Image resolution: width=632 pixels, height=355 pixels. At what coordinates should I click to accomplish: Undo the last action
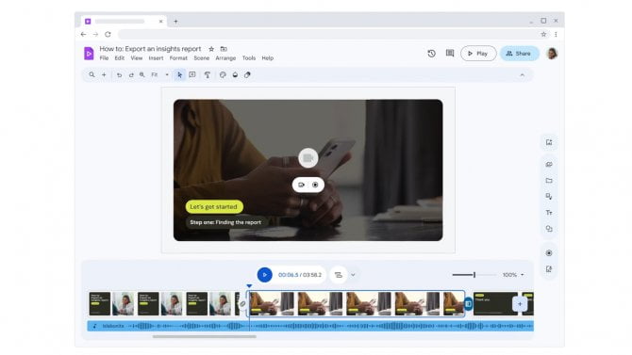(119, 75)
